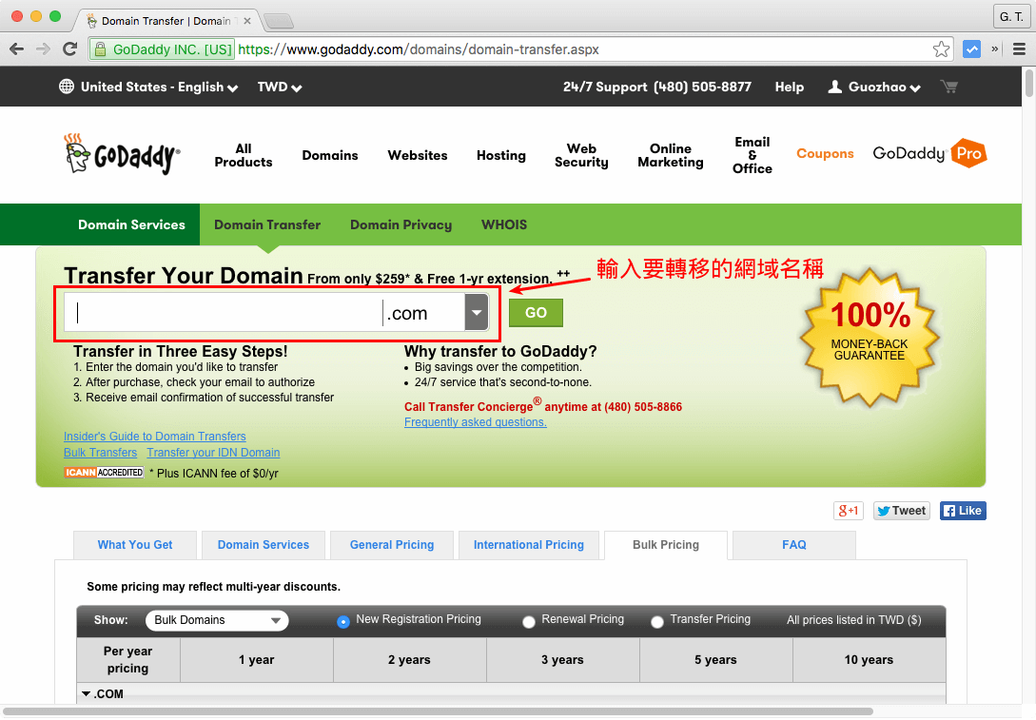Click the bookmark star in the address bar

tap(941, 49)
